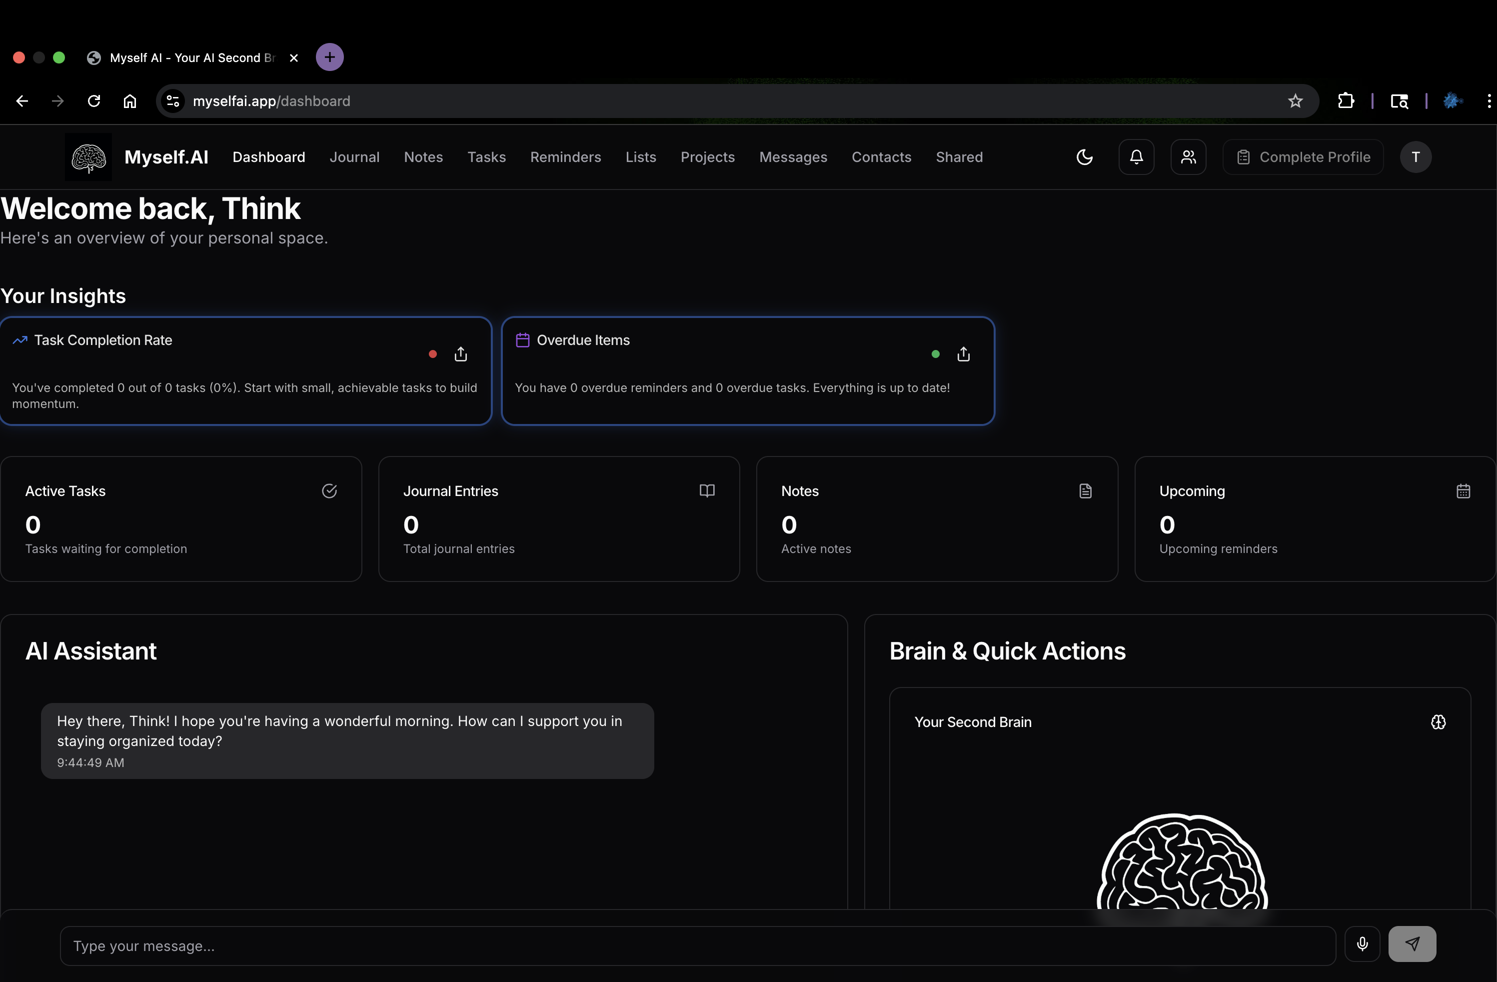Open the browser extensions puzzle icon
Screen dimensions: 1497x982
pos(1346,101)
